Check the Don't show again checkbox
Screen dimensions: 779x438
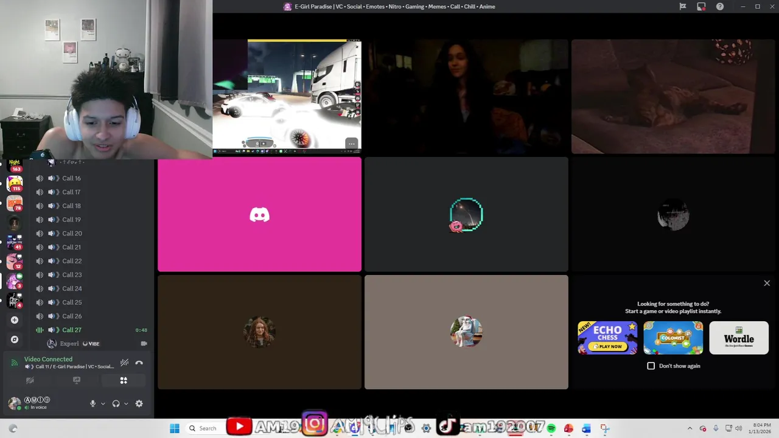tap(651, 366)
